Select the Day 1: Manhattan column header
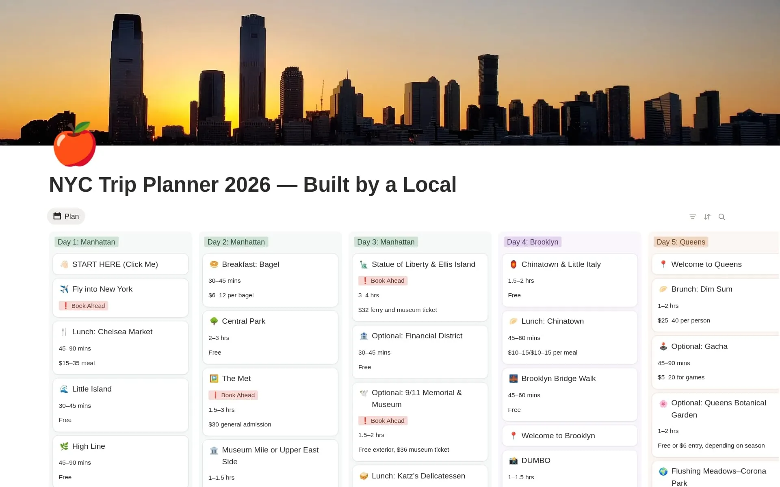The height and width of the screenshot is (487, 780). [87, 242]
